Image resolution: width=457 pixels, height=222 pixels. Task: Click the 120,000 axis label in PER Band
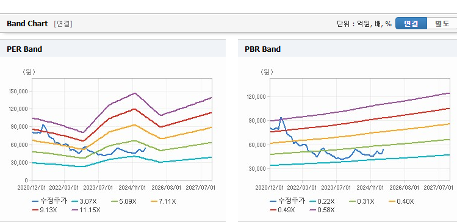pyautogui.click(x=19, y=109)
